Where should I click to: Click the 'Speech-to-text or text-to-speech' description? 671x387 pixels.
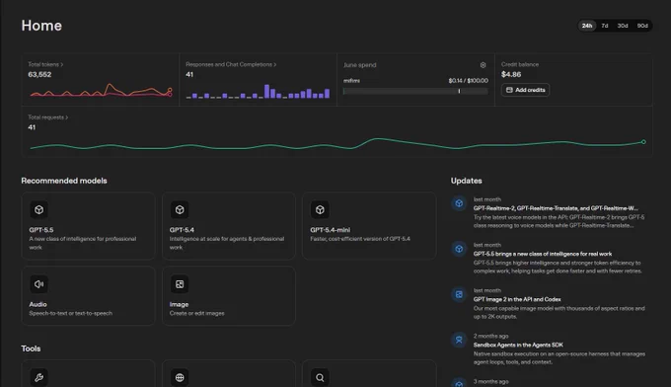[71, 313]
